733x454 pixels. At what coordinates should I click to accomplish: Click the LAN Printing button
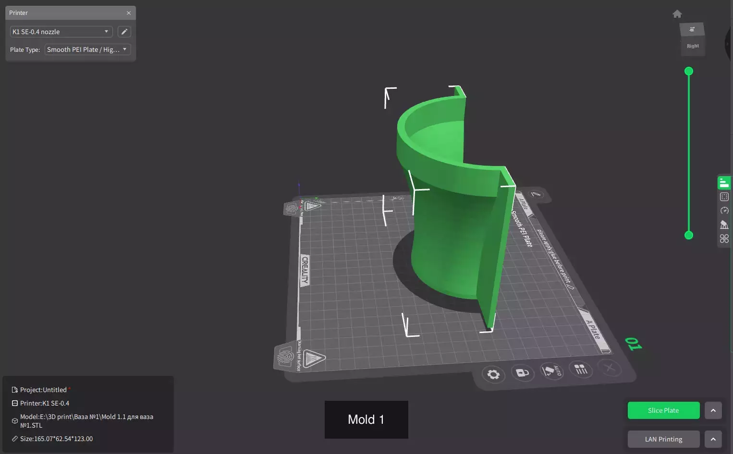tap(663, 439)
